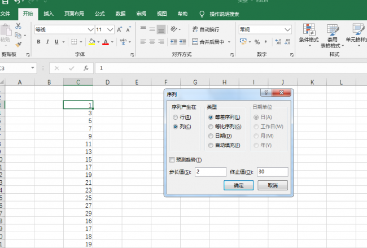Open 条件格式 conditional formatting
The height and width of the screenshot is (248, 367).
(309, 34)
